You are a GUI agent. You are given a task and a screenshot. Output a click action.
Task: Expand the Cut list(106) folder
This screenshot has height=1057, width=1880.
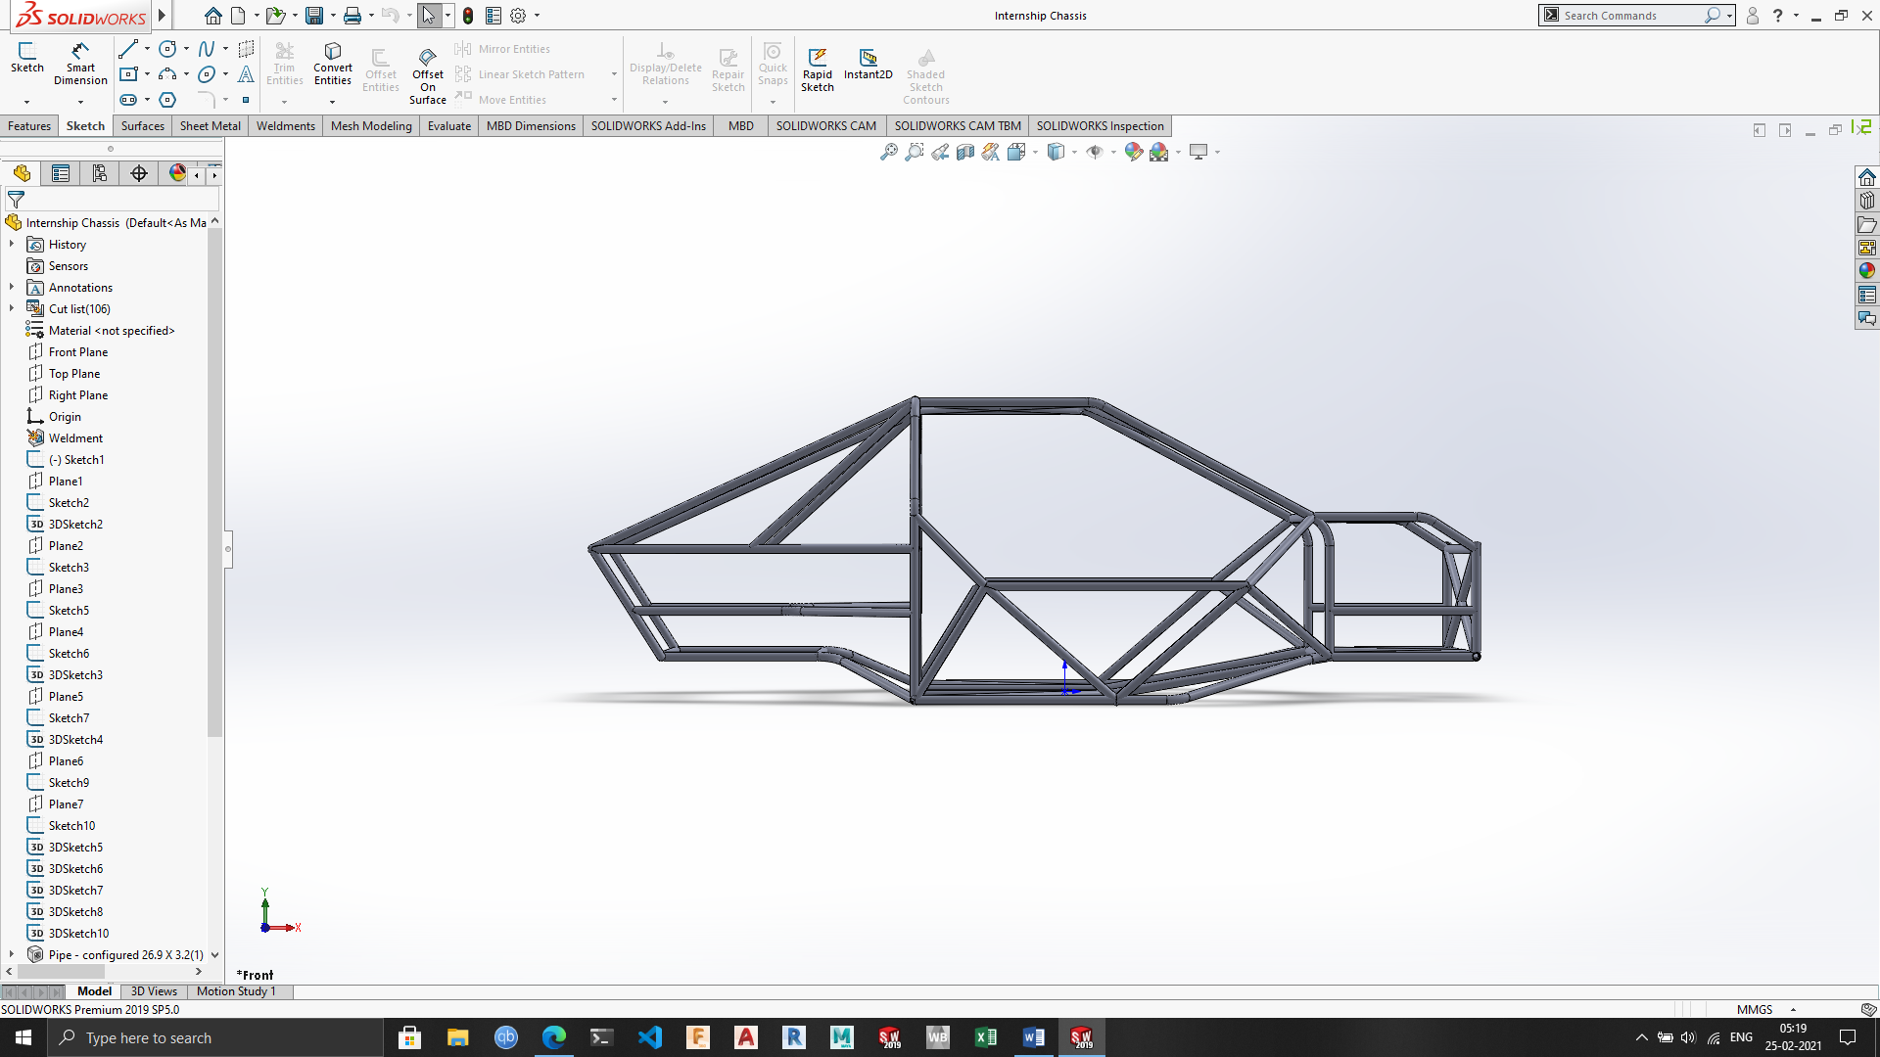point(12,308)
